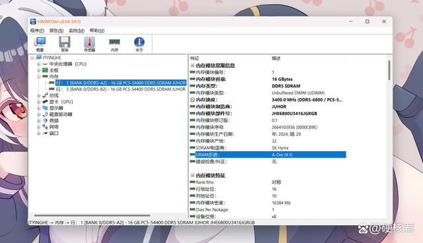Expand the 音频 tree node
This screenshot has width=423, height=243.
38,121
